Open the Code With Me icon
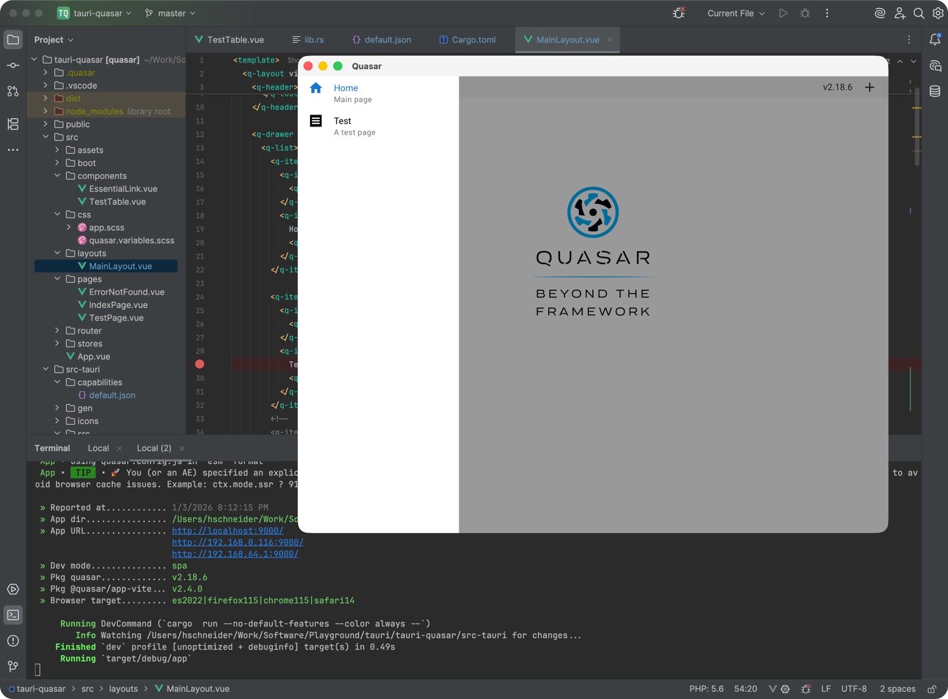The width and height of the screenshot is (948, 699). [900, 13]
